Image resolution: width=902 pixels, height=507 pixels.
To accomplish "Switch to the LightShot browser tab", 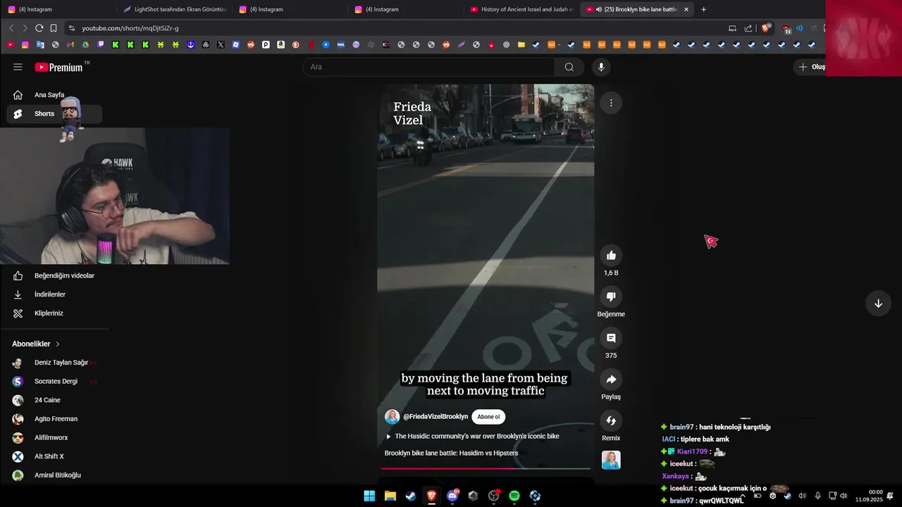I will click(x=173, y=9).
